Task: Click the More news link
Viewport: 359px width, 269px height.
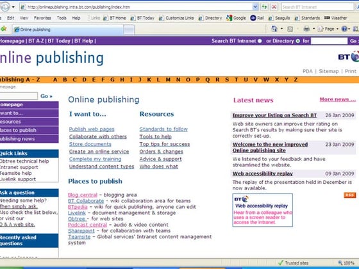Action: point(338,99)
